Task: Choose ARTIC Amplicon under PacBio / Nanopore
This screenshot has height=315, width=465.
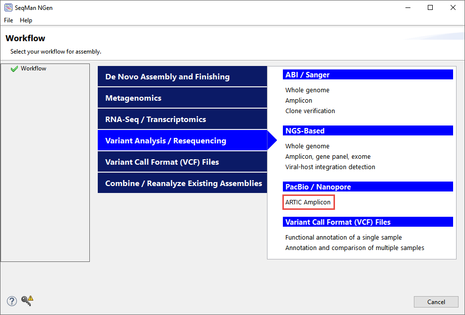Action: coord(308,202)
